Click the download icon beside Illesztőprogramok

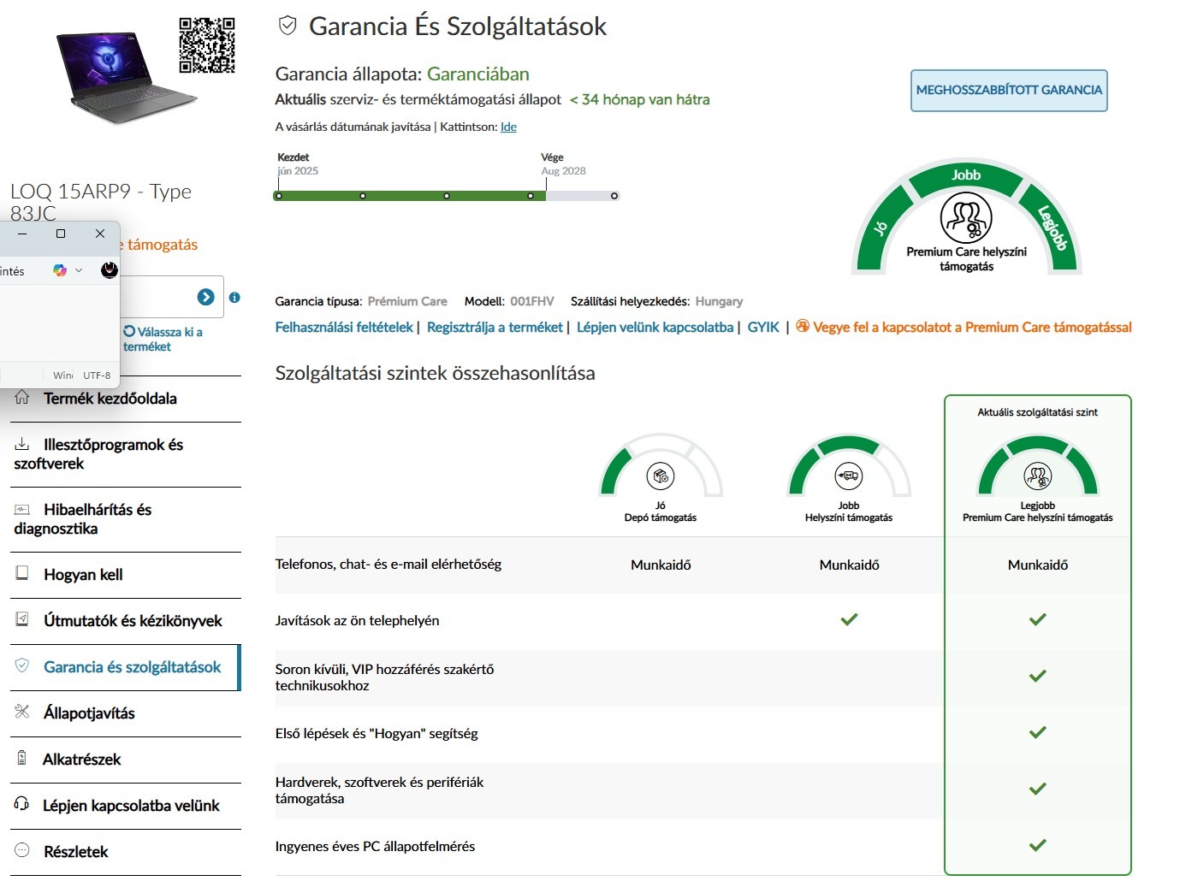click(22, 443)
